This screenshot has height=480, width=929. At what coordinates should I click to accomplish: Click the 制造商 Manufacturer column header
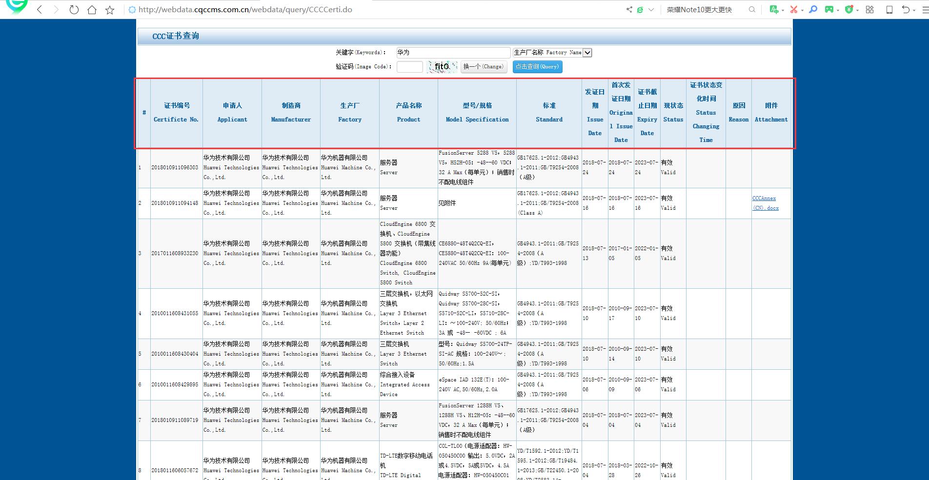291,113
